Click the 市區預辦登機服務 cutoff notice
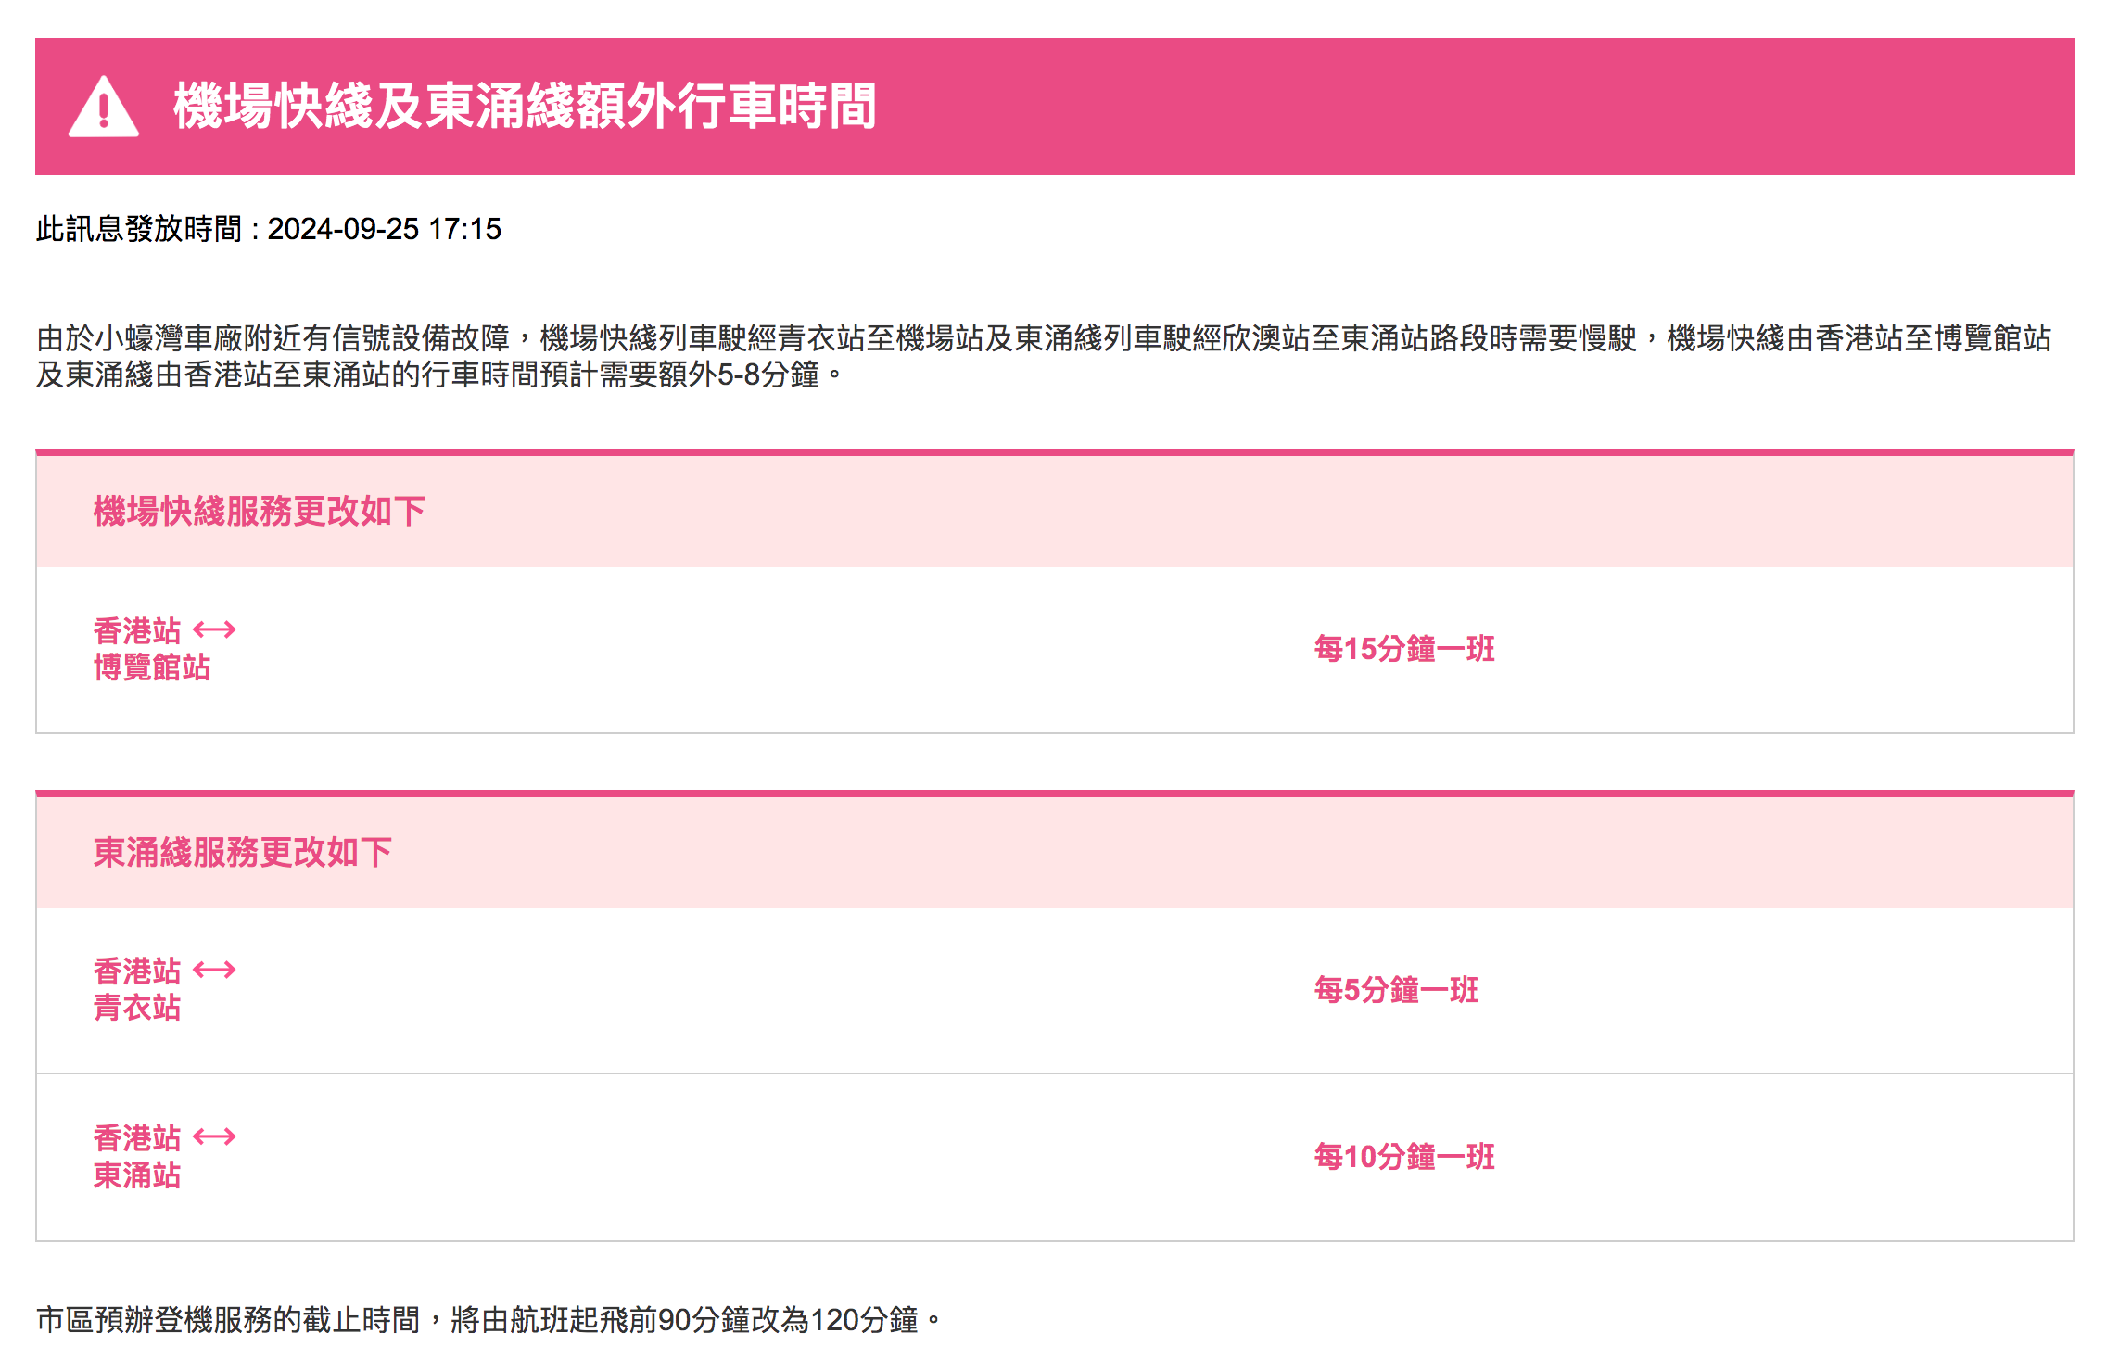Viewport: 2119px width, 1346px height. pyautogui.click(x=489, y=1319)
